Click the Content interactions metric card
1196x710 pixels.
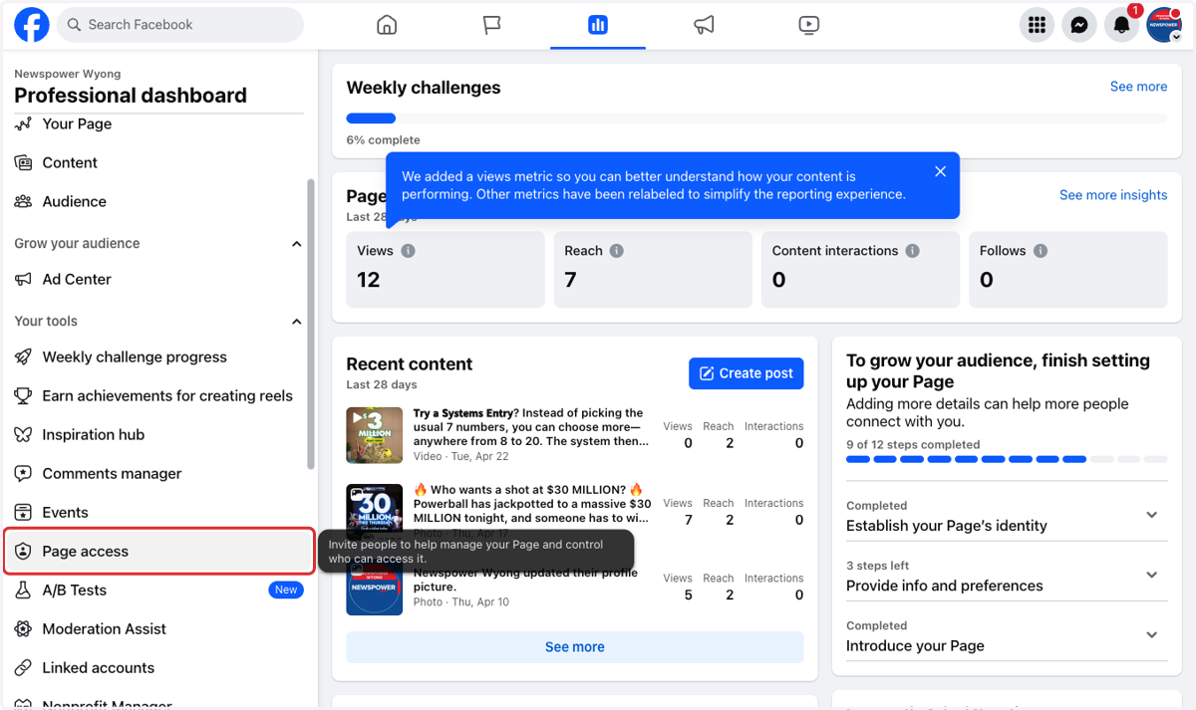click(x=860, y=270)
